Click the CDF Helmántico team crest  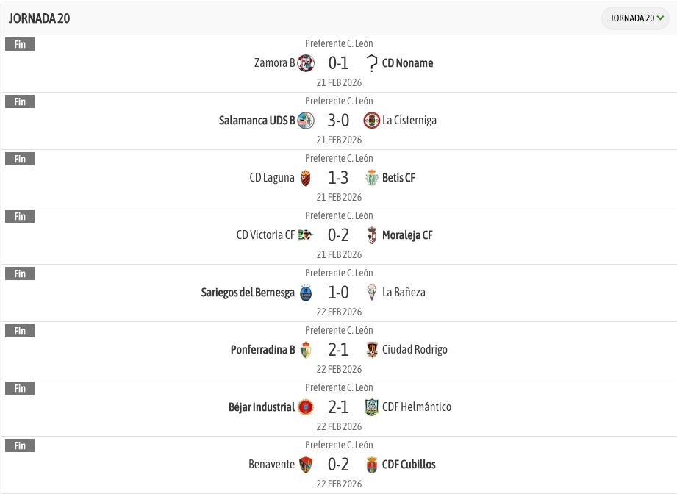point(372,407)
